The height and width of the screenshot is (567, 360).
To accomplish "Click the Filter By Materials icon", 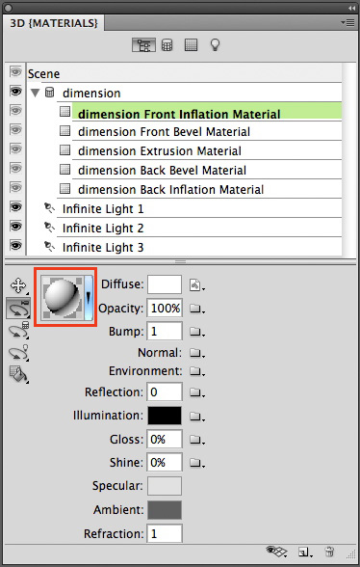I will click(x=191, y=44).
